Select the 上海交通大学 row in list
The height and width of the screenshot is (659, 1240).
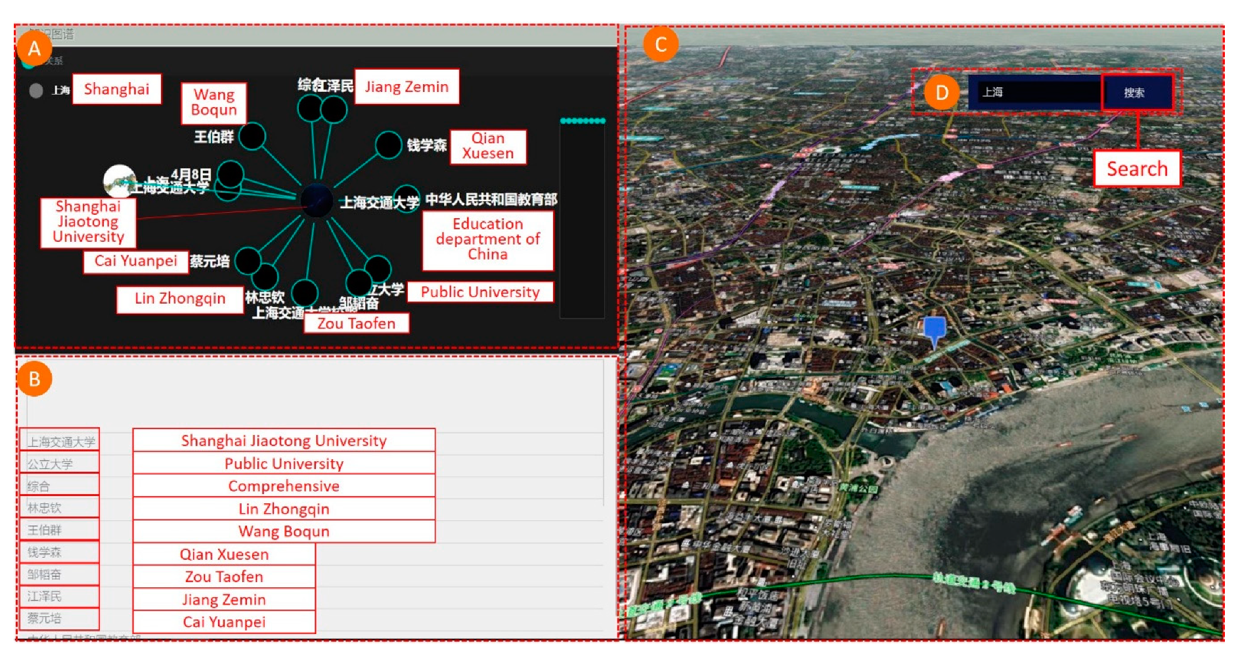pyautogui.click(x=60, y=442)
